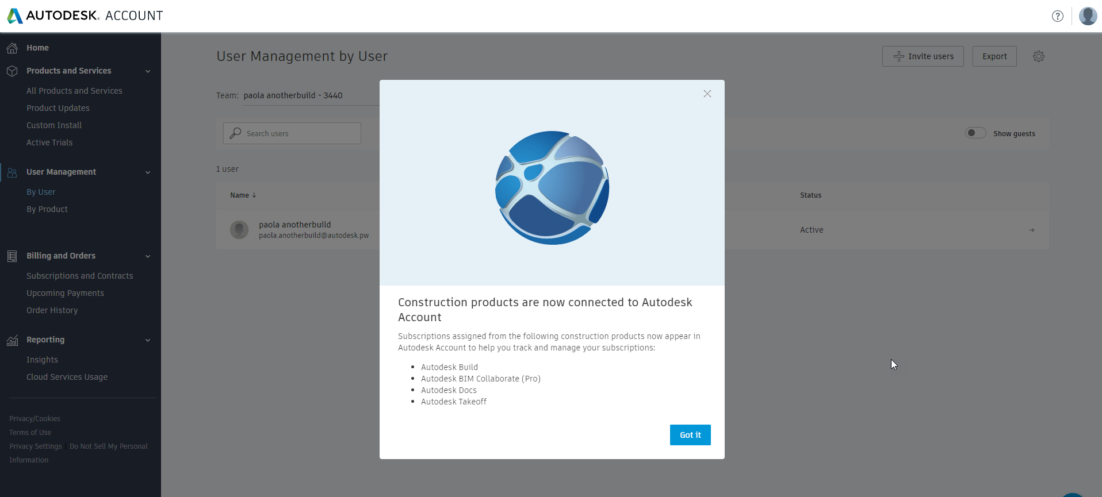Open the Privacy/Cookies link
This screenshot has width=1102, height=497.
(x=35, y=419)
